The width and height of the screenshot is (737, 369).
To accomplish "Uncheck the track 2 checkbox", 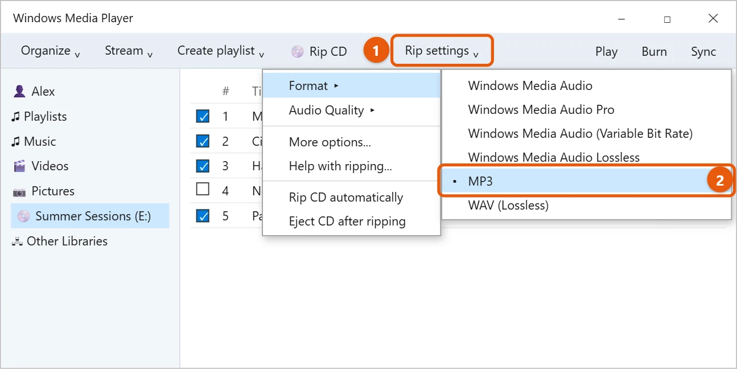I will click(x=203, y=141).
